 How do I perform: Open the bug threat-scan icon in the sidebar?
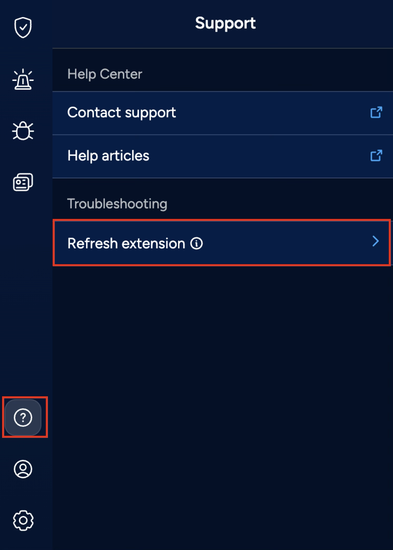(23, 130)
